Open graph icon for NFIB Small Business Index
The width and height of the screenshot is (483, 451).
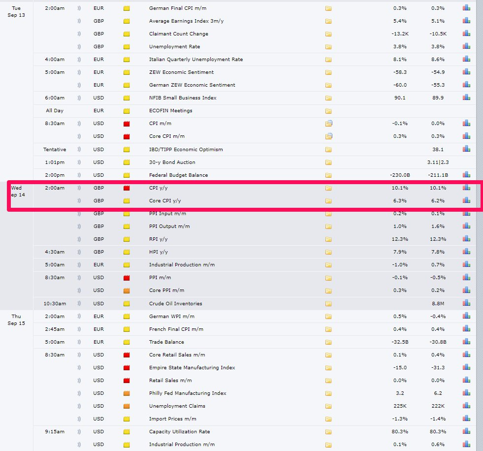tap(466, 97)
